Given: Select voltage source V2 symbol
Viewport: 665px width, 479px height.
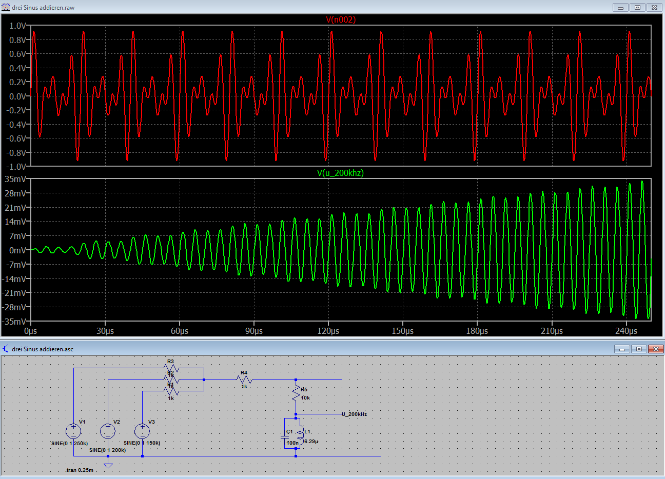Looking at the screenshot, I should coord(108,431).
